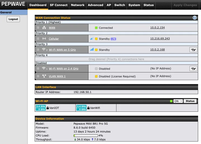The image size is (201, 144).
Task: Click the drag handle on Wi-Fi WAN on 2.4 GHz
Action: 38,68
